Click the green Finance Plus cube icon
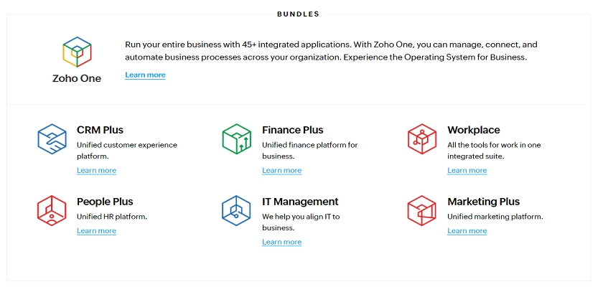The image size is (603, 287). [236, 139]
